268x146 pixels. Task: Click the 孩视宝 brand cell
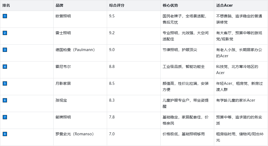click(x=61, y=100)
